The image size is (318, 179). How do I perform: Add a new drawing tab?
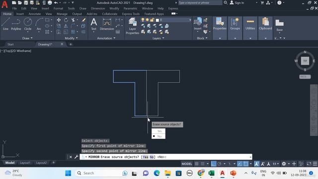pyautogui.click(x=71, y=44)
